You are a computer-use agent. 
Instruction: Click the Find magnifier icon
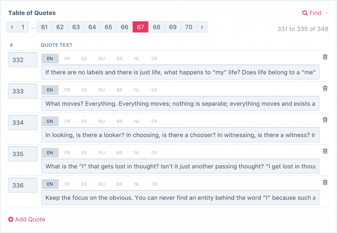[305, 13]
